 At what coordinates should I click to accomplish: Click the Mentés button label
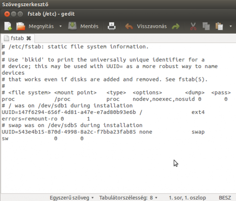89,26
